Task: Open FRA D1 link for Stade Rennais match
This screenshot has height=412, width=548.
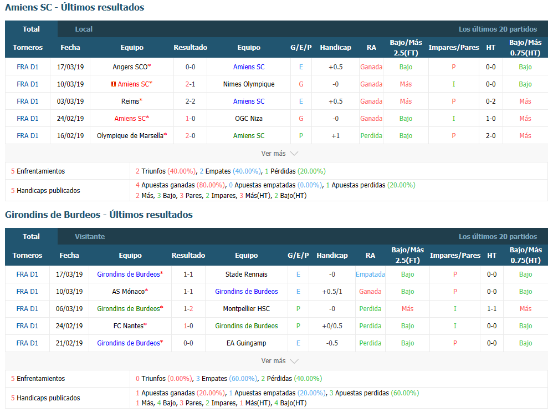Action: [27, 274]
